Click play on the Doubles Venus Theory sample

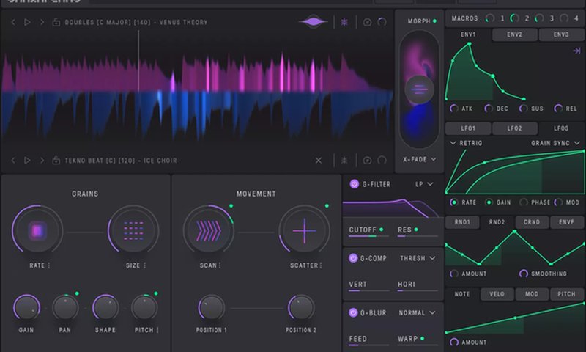pos(28,23)
